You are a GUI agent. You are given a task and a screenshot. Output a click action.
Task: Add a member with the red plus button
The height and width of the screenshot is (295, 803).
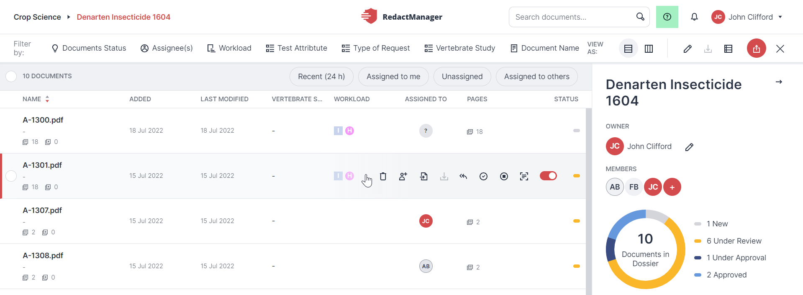(x=672, y=187)
